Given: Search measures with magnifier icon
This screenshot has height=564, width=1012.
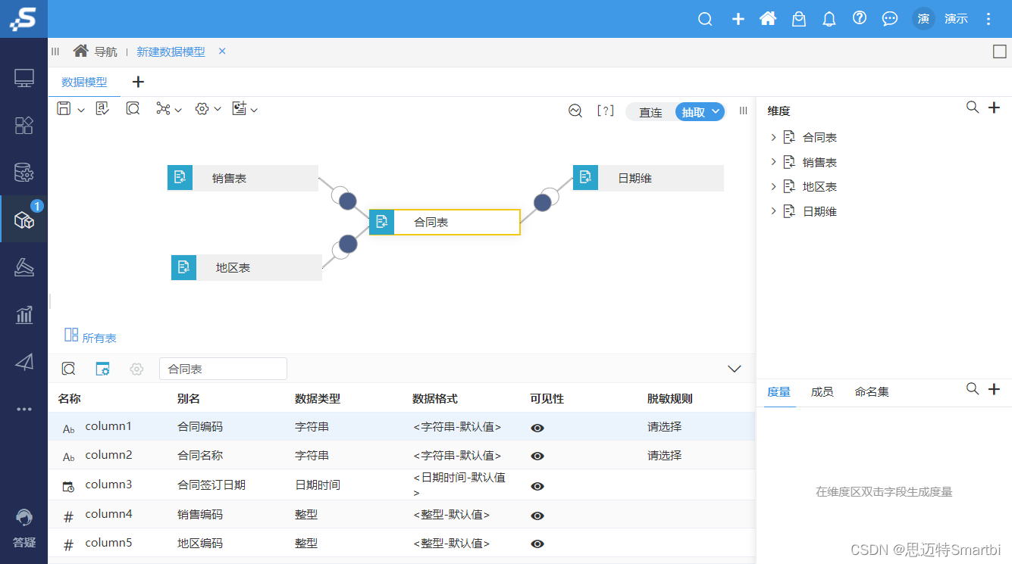Looking at the screenshot, I should (x=973, y=389).
